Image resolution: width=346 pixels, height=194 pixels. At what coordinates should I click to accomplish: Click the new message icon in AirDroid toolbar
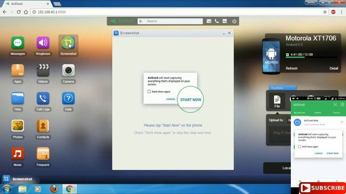click(209, 21)
